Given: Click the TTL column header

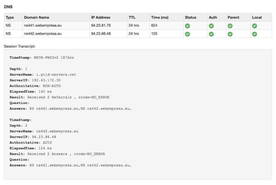Looking at the screenshot, I should (132, 17).
